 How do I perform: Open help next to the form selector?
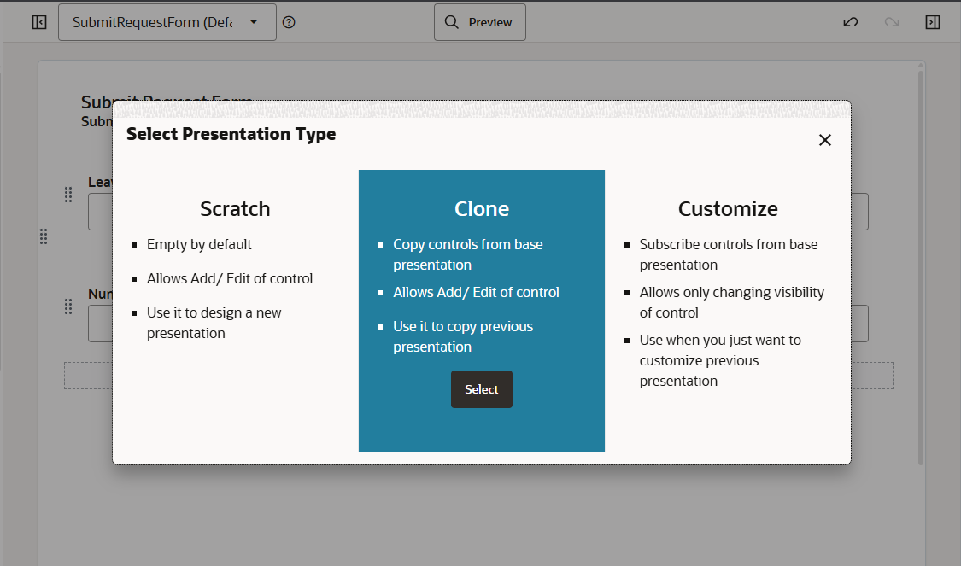point(289,22)
